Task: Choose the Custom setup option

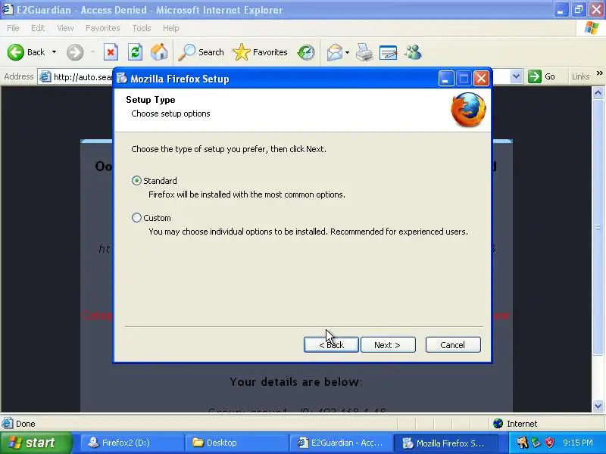Action: pos(136,218)
